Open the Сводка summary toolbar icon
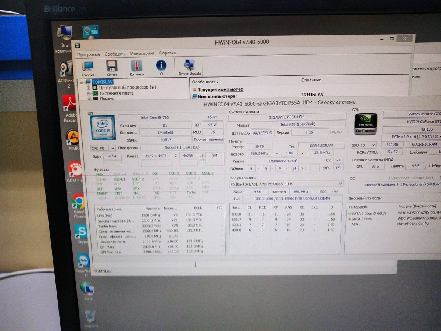This screenshot has width=441, height=331. click(x=88, y=68)
